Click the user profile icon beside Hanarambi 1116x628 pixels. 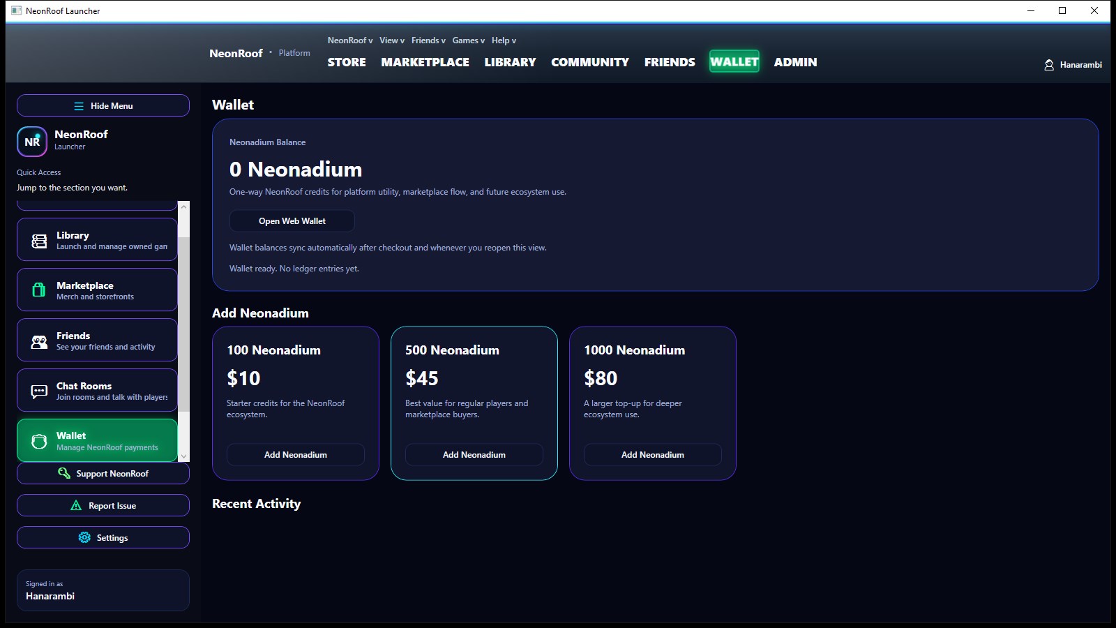point(1049,65)
